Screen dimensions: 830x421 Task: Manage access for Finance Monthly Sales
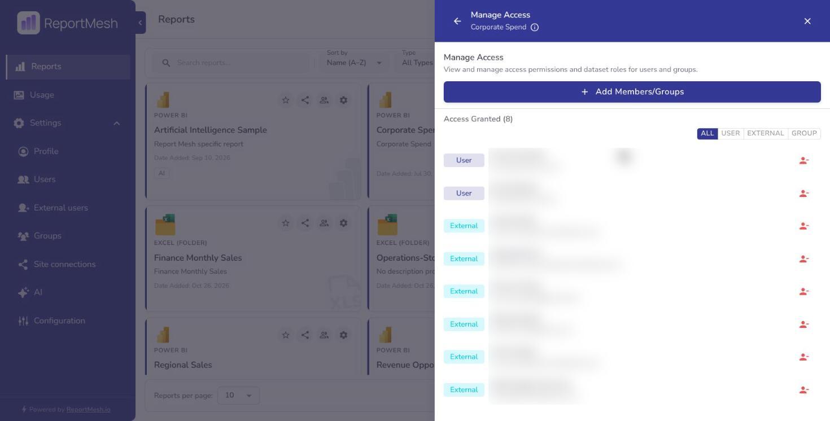point(324,223)
